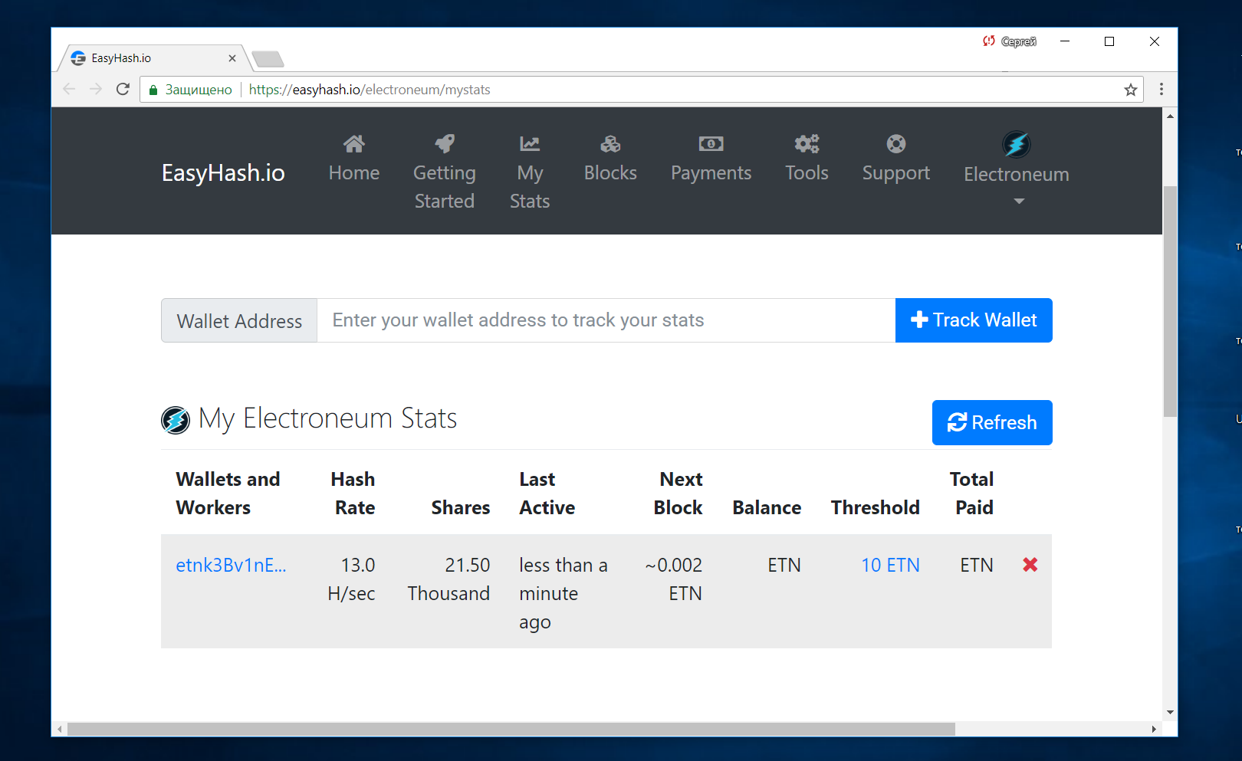1242x761 pixels.
Task: Click scroll down arrow on vertical scrollbar
Action: click(x=1170, y=712)
